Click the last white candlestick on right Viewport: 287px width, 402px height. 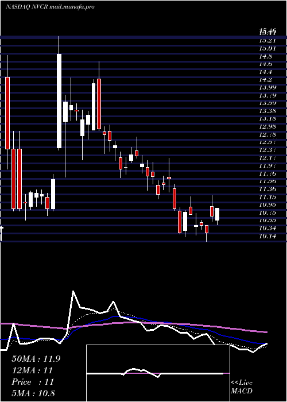[218, 214]
